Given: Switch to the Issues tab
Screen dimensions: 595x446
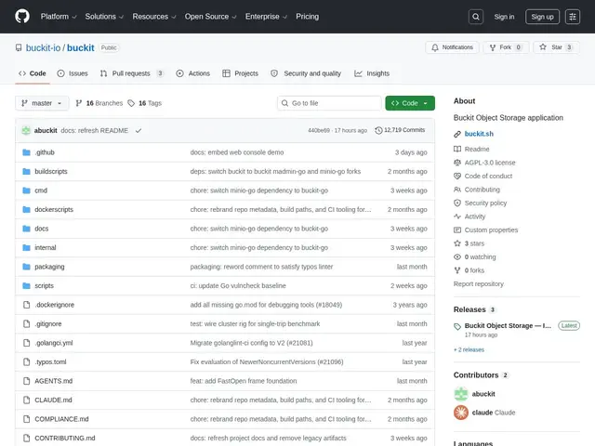Looking at the screenshot, I should 73,73.
